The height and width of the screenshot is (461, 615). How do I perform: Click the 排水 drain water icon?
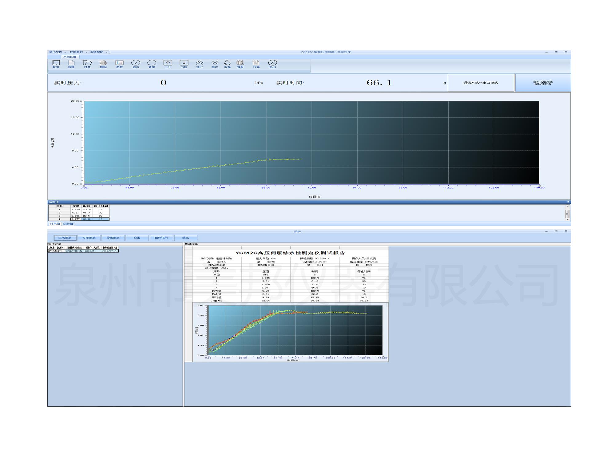pos(215,64)
